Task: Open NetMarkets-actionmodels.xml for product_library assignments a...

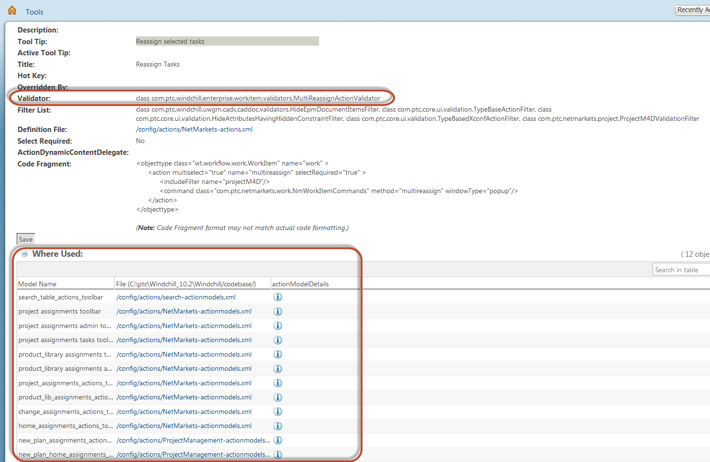Action: coord(184,368)
